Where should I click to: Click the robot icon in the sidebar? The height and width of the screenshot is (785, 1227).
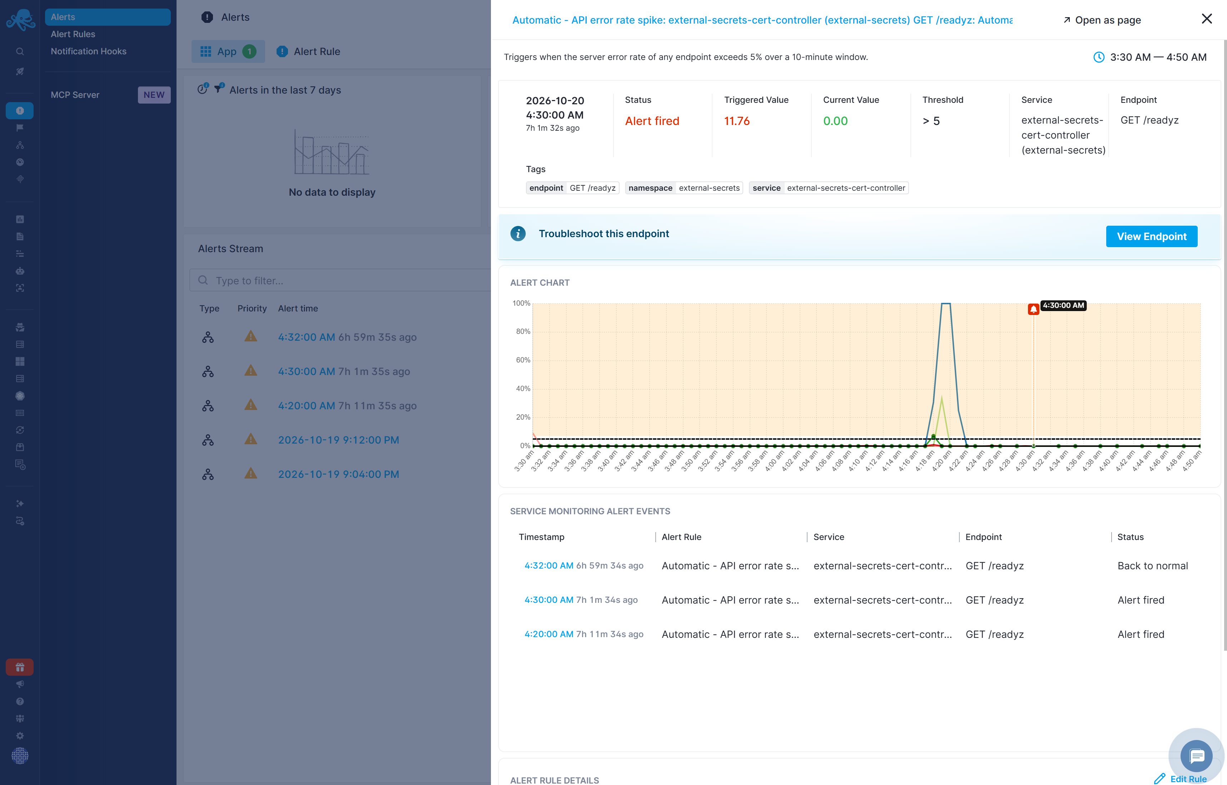(20, 271)
